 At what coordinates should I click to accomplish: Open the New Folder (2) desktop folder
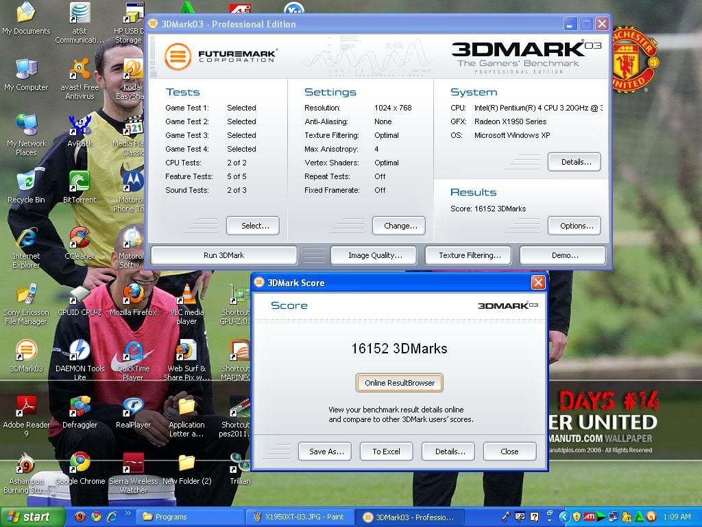186,469
